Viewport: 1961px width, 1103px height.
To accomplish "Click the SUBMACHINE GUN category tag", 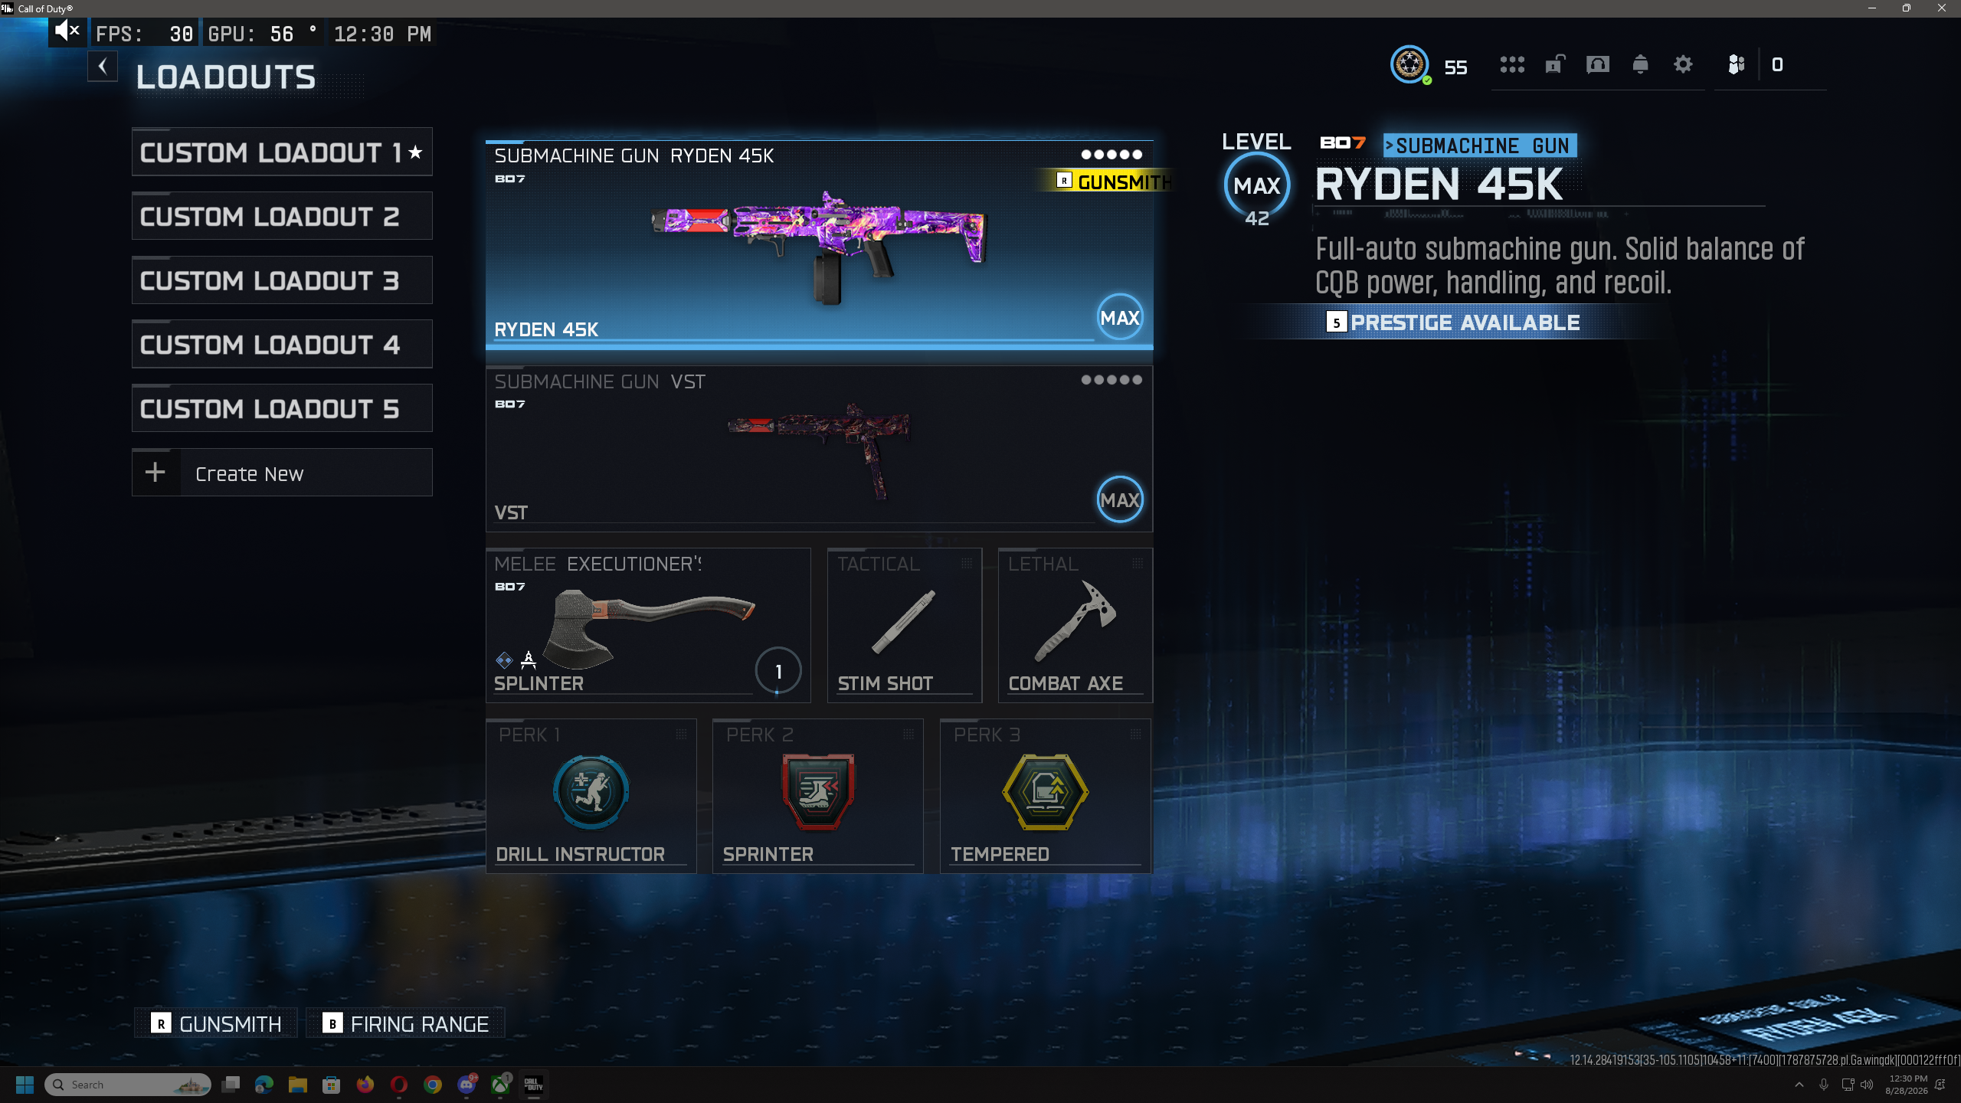I will [x=1480, y=146].
